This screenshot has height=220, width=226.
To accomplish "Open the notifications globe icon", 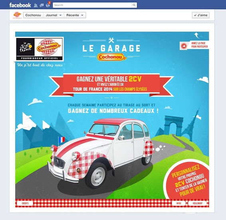I will click(x=48, y=5).
